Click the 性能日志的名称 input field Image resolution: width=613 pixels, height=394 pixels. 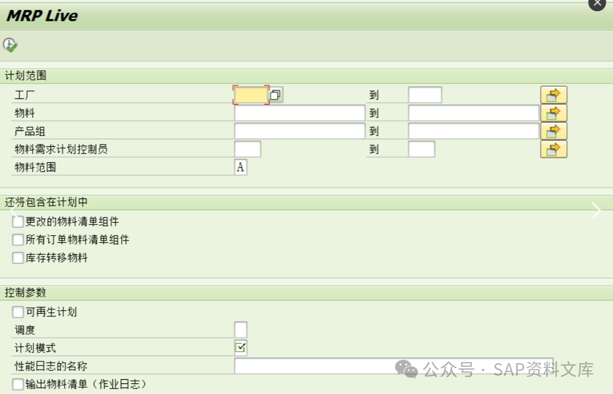click(356, 366)
